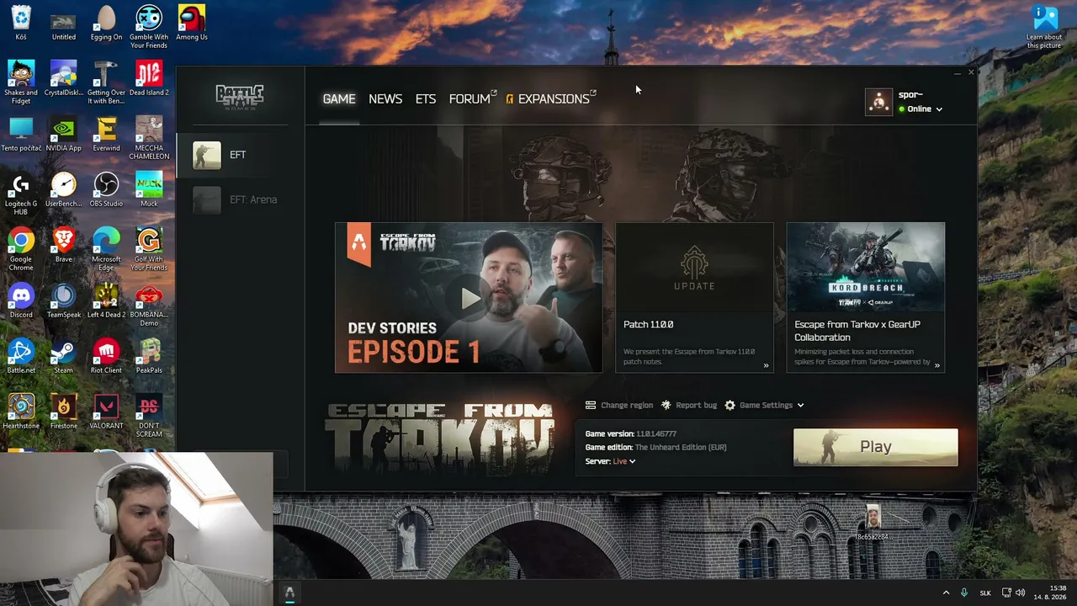Viewport: 1077px width, 606px height.
Task: Select the VALORANT desktop icon
Action: [x=106, y=412]
